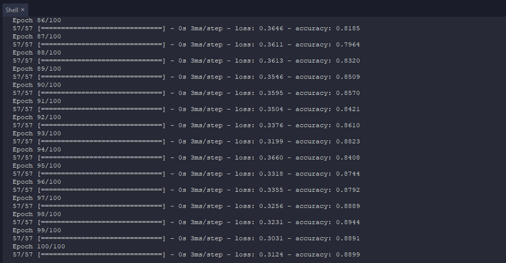Screen dimensions: 506x263
Task: Click the Epoch 90/100 text
Action: [x=37, y=85]
